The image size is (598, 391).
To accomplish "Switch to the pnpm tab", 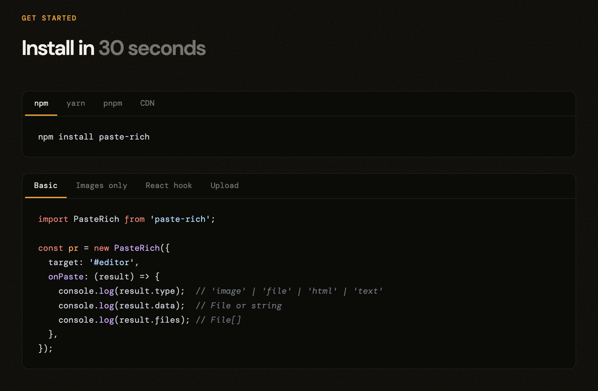I will [113, 103].
